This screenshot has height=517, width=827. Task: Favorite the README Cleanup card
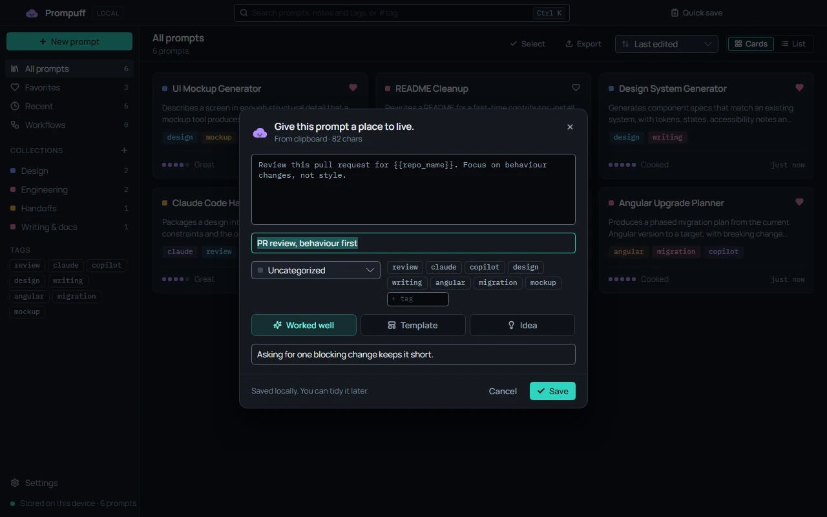point(576,88)
